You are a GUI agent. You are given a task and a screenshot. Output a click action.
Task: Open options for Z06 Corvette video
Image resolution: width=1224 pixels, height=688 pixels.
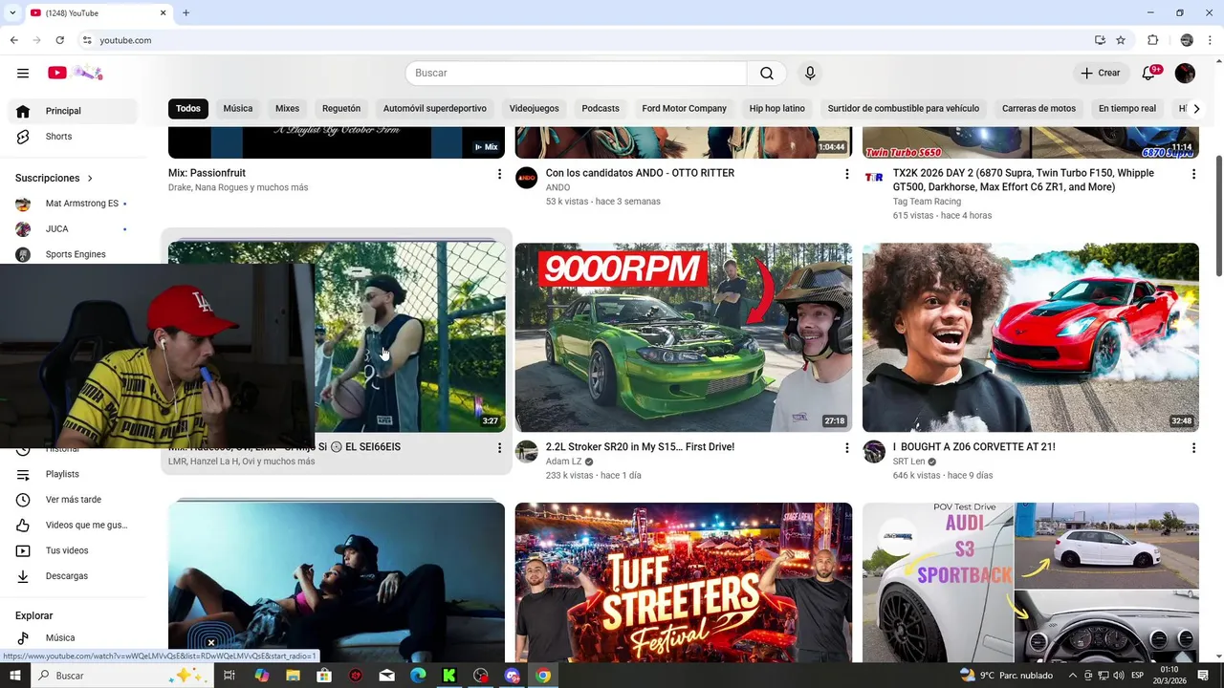tap(1192, 447)
